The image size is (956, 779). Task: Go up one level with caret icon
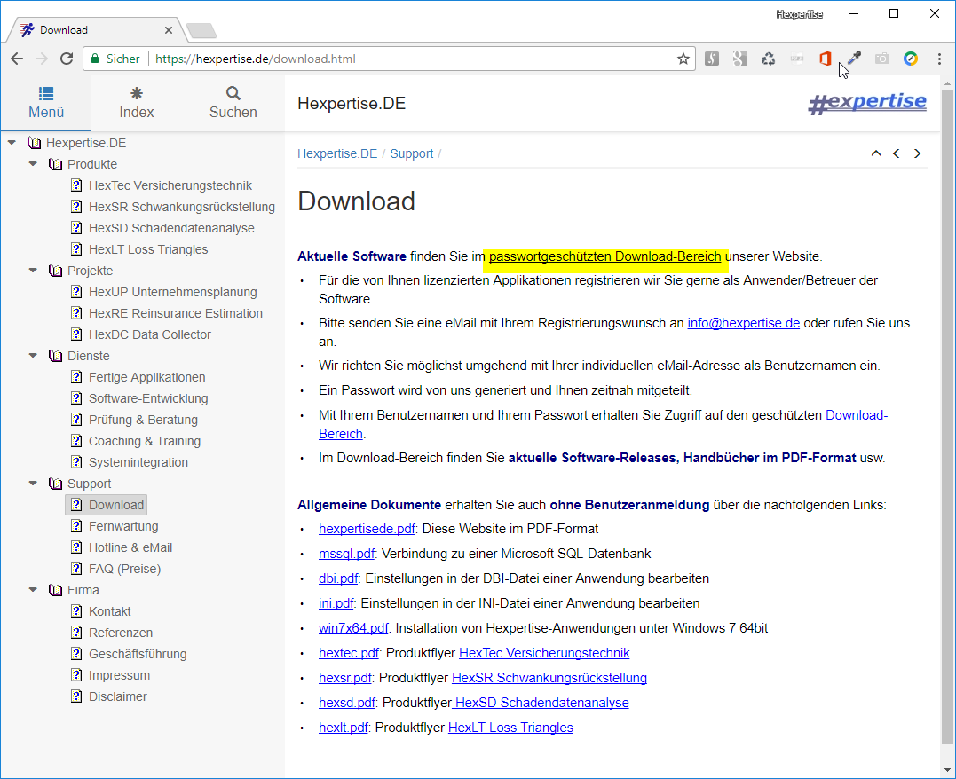tap(875, 153)
